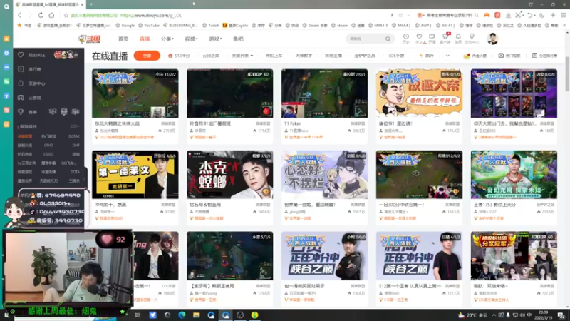
Task: Expand more filter tags chevron
Action: point(447,56)
